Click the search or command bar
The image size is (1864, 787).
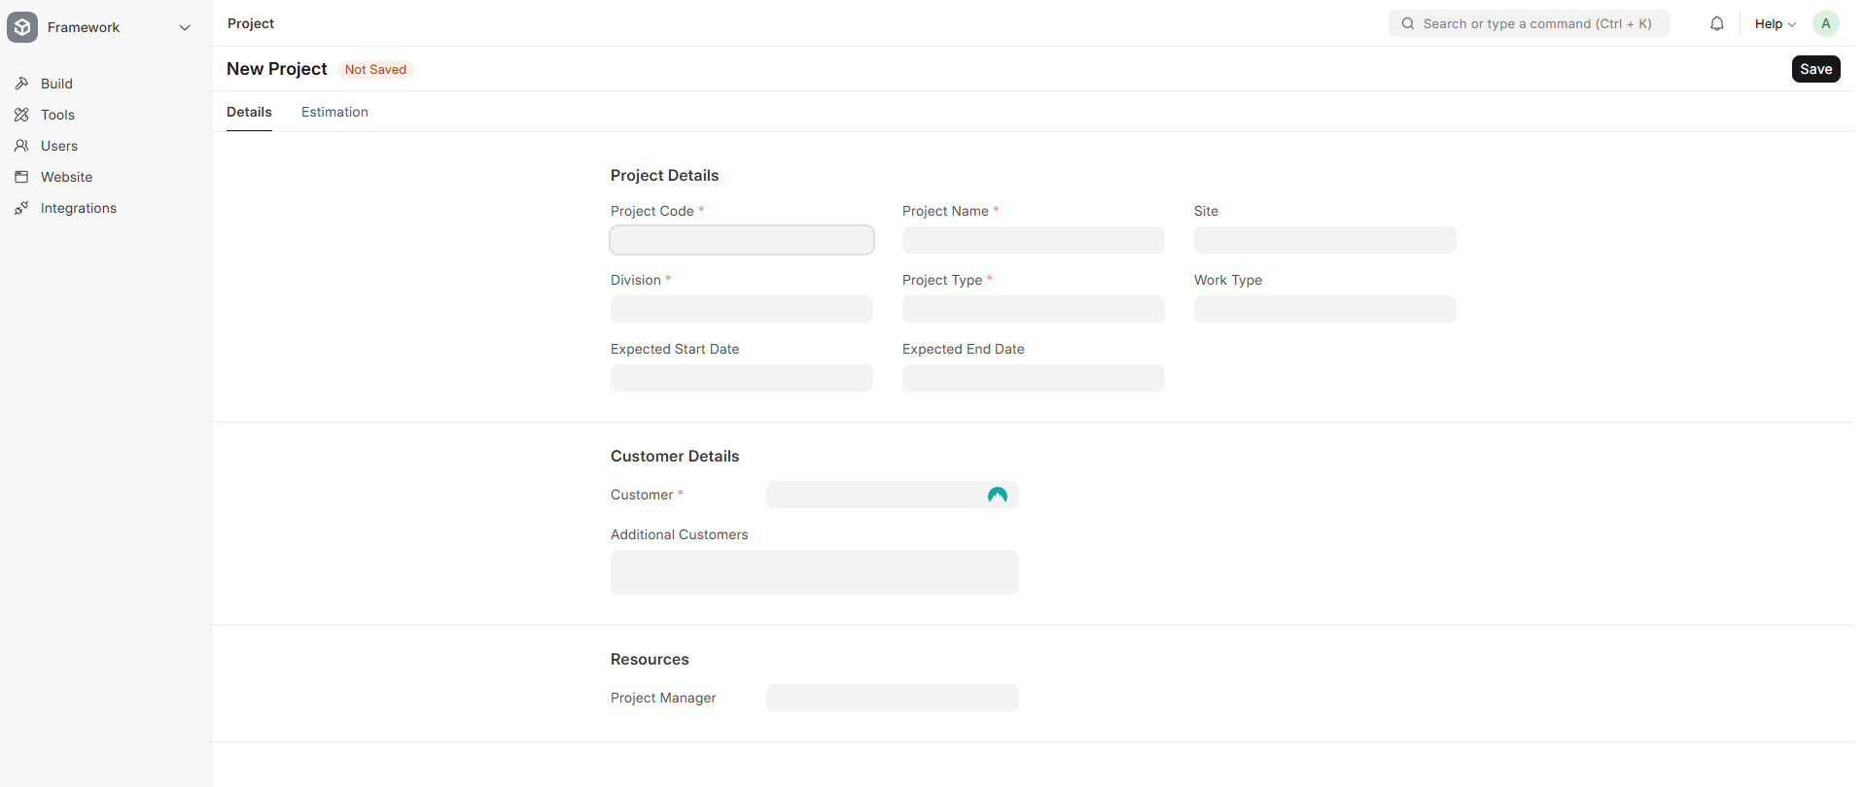click(1529, 24)
